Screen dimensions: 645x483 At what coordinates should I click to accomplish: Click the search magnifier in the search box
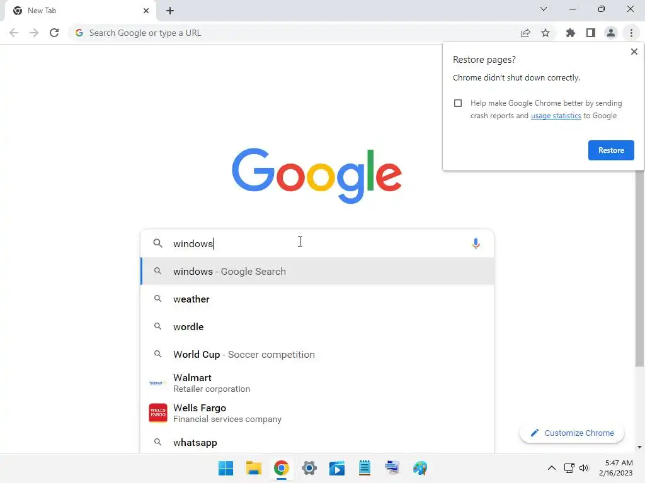(157, 243)
